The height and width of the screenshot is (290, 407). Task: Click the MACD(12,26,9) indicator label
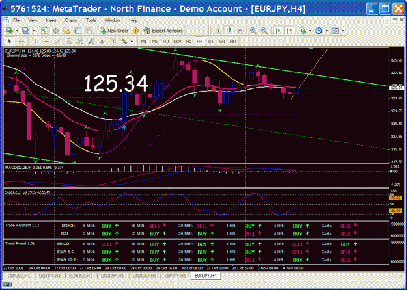click(x=35, y=168)
